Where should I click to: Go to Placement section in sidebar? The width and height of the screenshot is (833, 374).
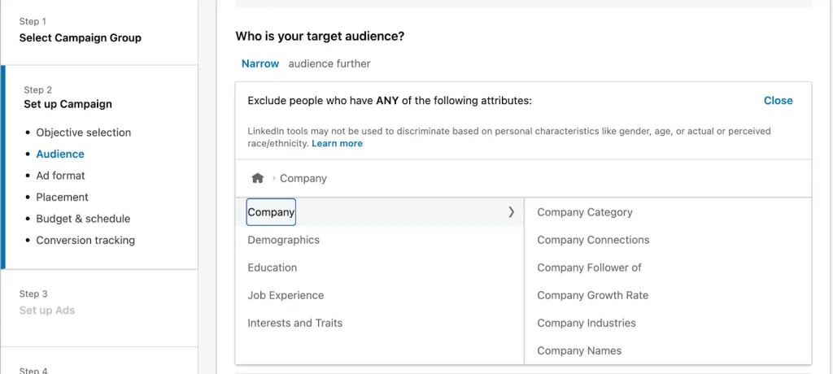(x=62, y=197)
